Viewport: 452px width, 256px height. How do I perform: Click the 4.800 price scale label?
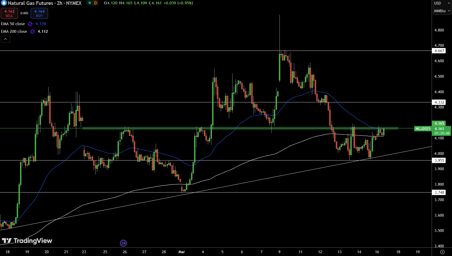[x=439, y=30]
